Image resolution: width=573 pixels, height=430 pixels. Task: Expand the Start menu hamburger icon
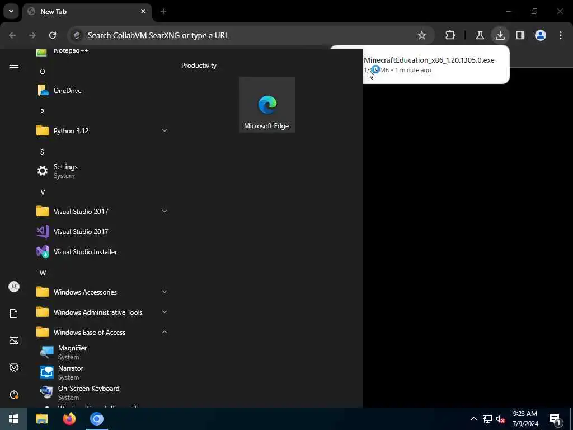(x=14, y=65)
